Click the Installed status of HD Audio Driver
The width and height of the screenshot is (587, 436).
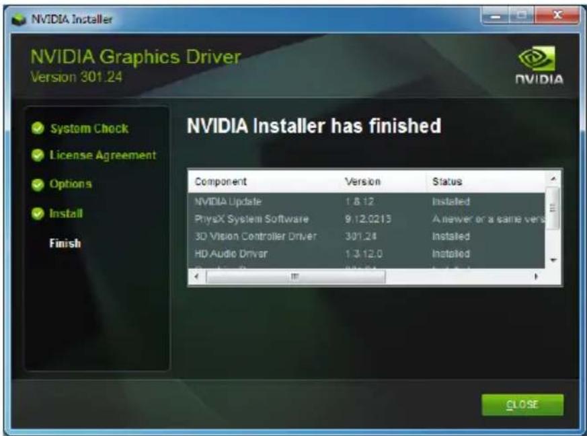451,254
